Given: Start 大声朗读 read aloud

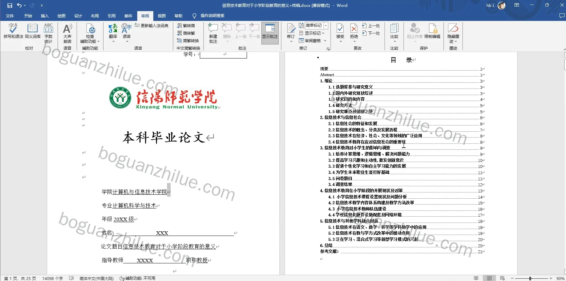Looking at the screenshot, I should (x=67, y=33).
